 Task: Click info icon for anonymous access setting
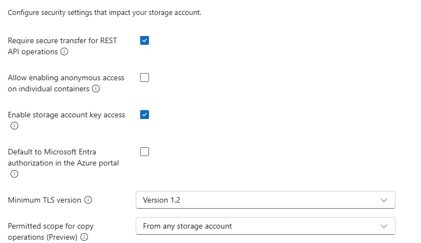[x=96, y=89]
